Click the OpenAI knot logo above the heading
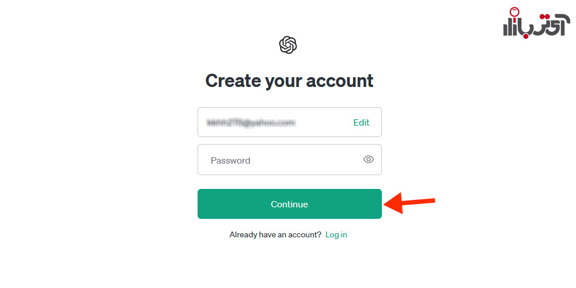 click(x=288, y=45)
